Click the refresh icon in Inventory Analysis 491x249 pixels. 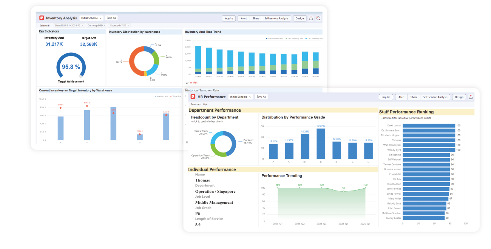(x=318, y=18)
